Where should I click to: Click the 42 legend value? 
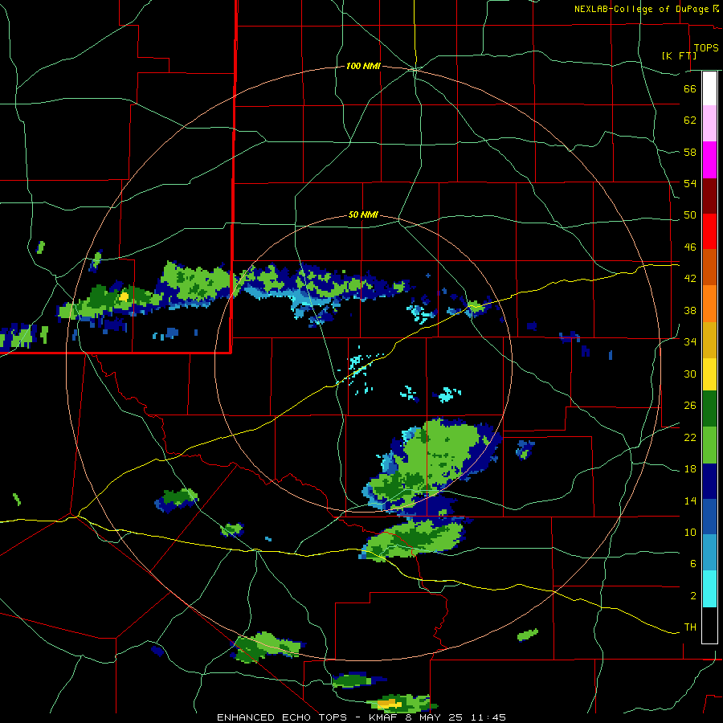[690, 279]
